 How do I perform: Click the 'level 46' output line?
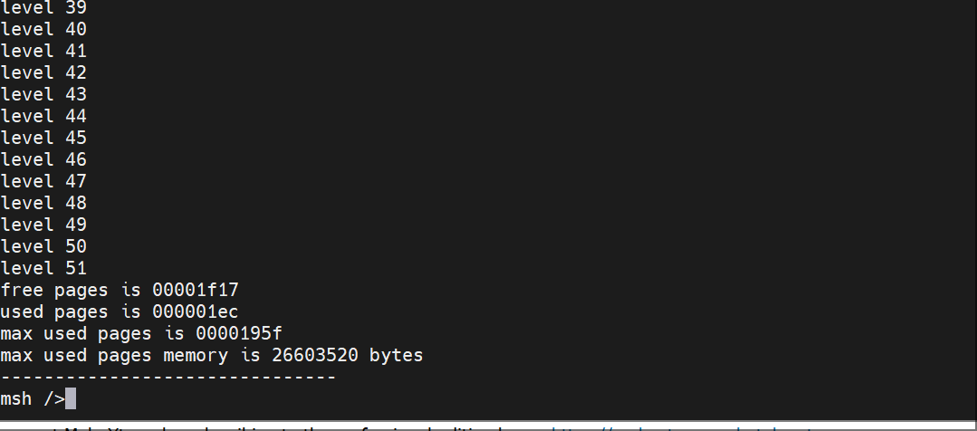(43, 159)
